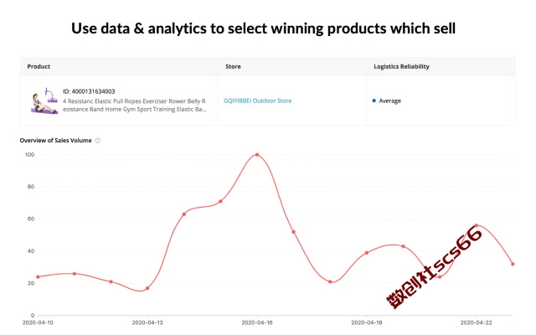This screenshot has height=335, width=536.
Task: Click the 2020-04-22 axis date label
Action: point(477,322)
